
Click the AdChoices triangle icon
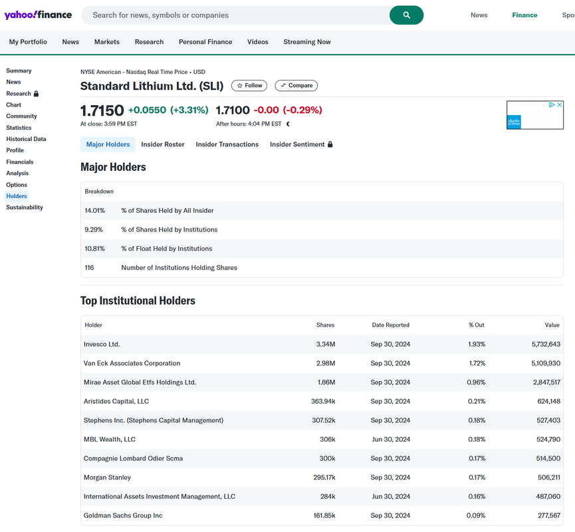point(552,105)
